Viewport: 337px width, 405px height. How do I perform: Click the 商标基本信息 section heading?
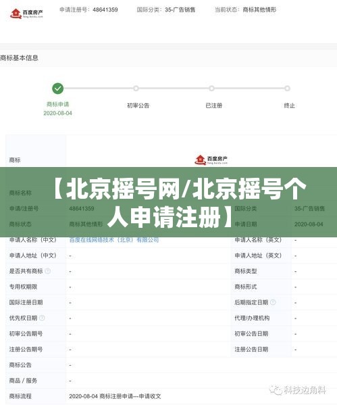pyautogui.click(x=19, y=58)
